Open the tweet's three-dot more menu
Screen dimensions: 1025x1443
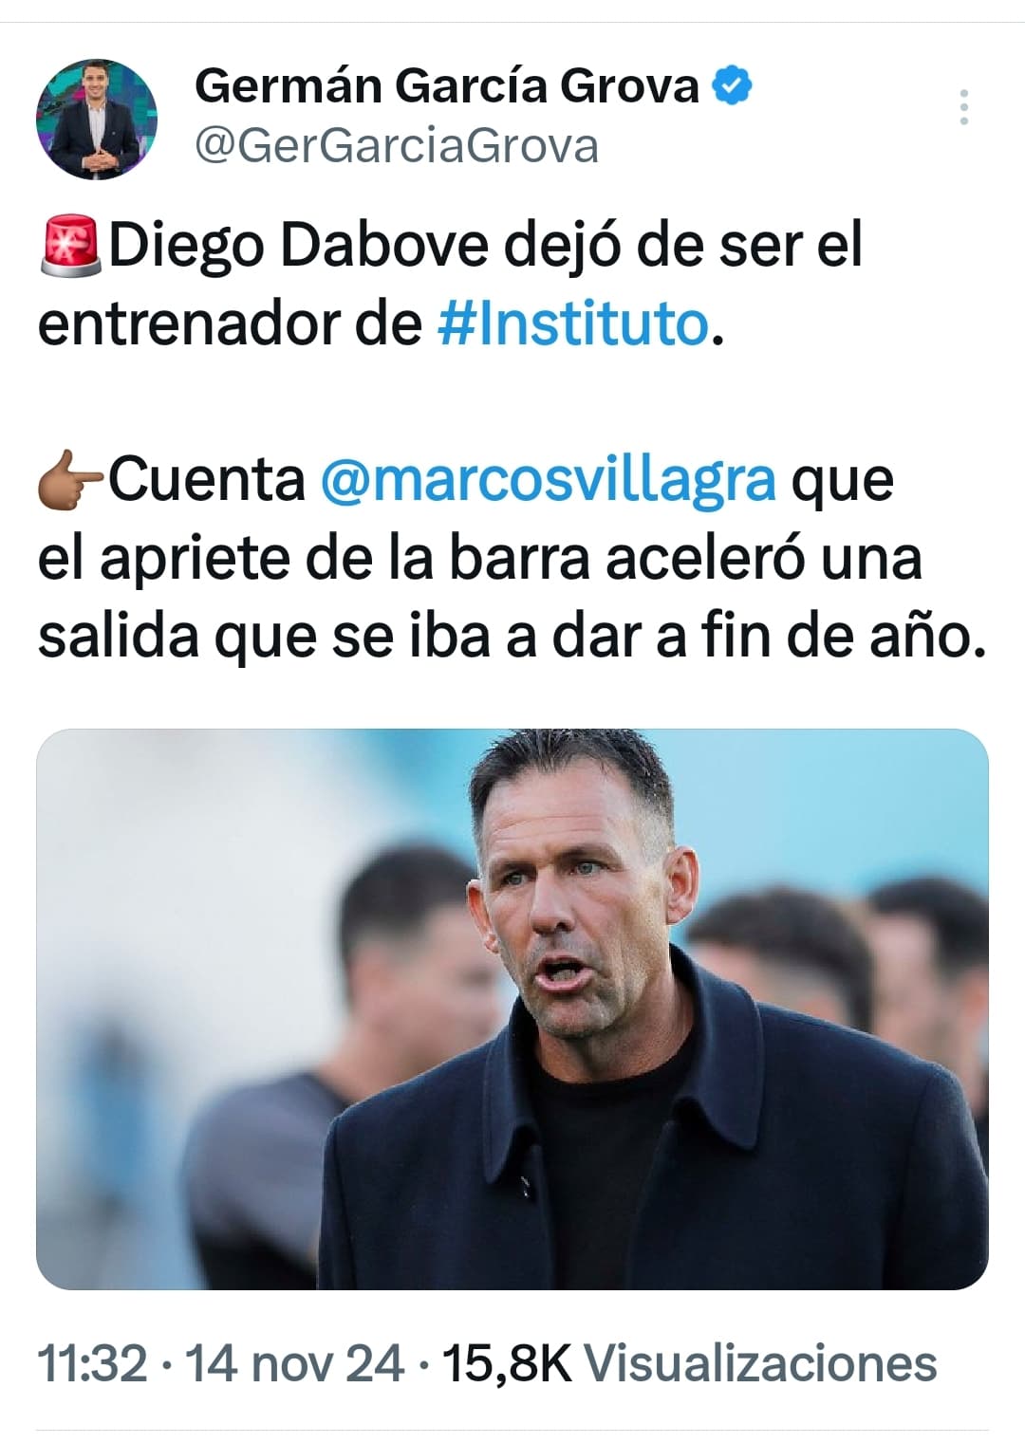tap(963, 107)
